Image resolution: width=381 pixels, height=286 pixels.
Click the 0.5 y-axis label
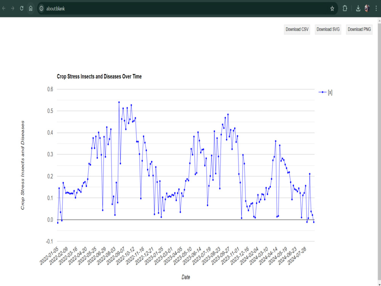[x=50, y=111]
